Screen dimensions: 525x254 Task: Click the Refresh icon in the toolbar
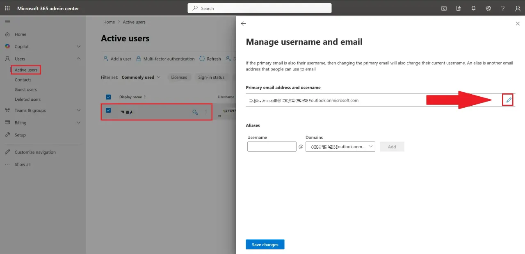coord(202,59)
